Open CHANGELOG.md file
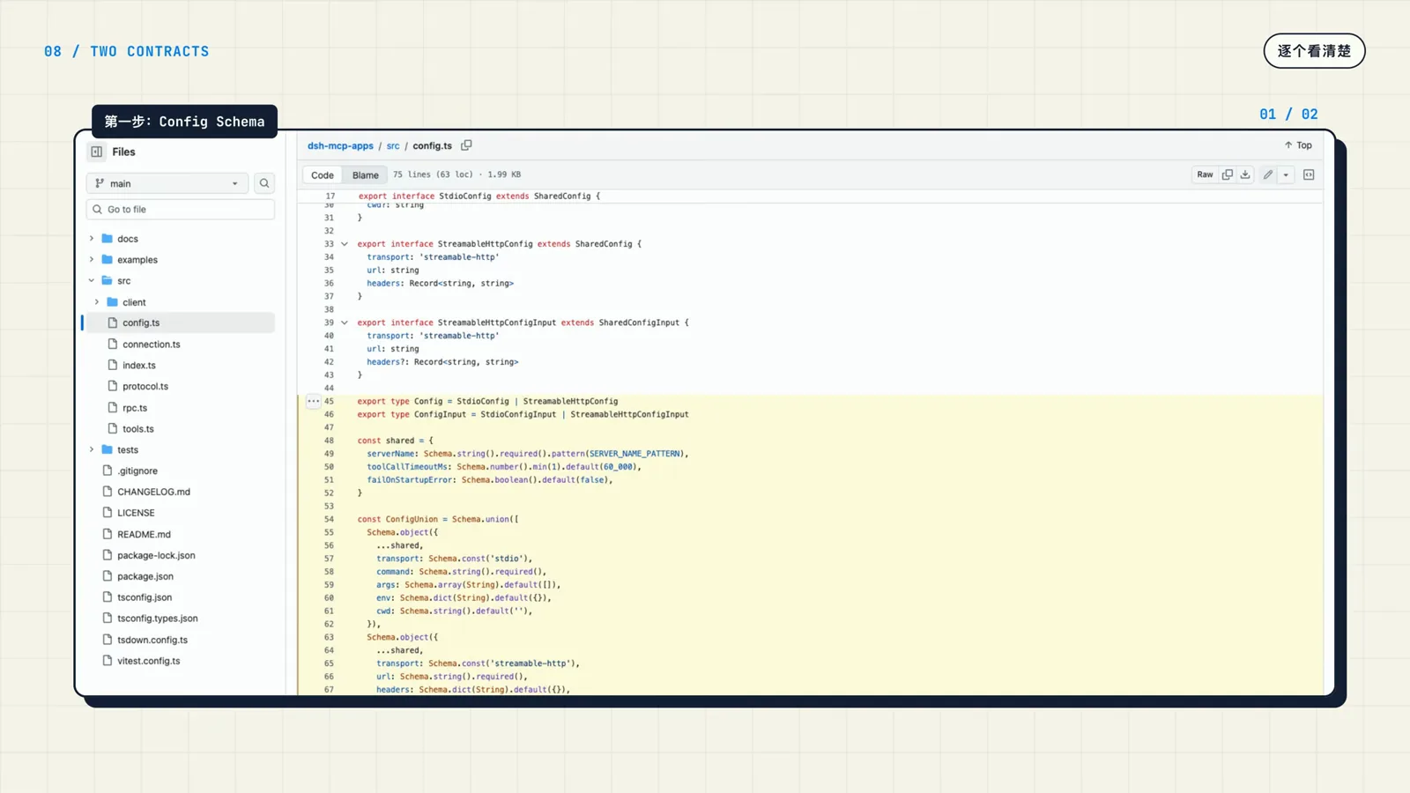 coord(153,493)
